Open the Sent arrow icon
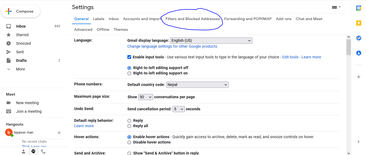366x155 pixels. pyautogui.click(x=9, y=52)
